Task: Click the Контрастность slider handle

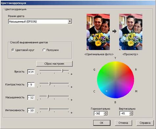Action: point(50,84)
